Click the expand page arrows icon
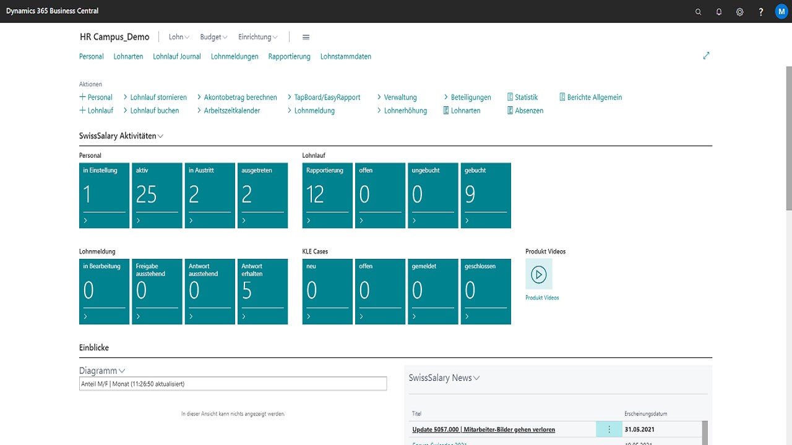Image resolution: width=792 pixels, height=445 pixels. pos(706,56)
